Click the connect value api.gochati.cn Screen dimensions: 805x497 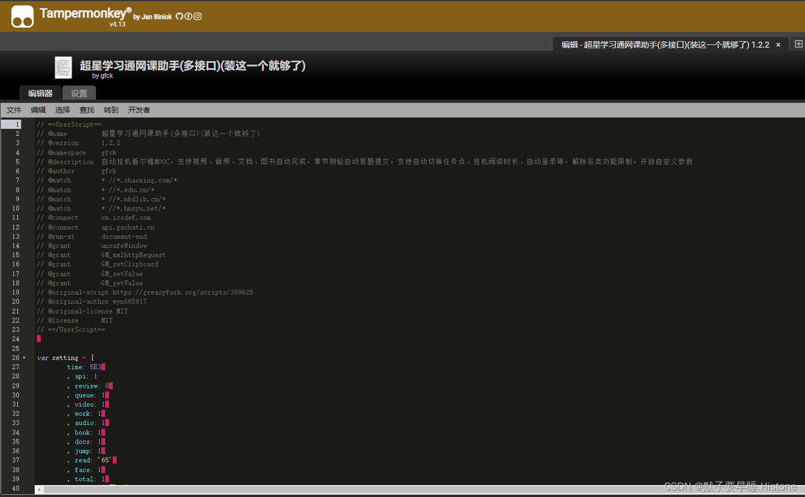click(128, 227)
